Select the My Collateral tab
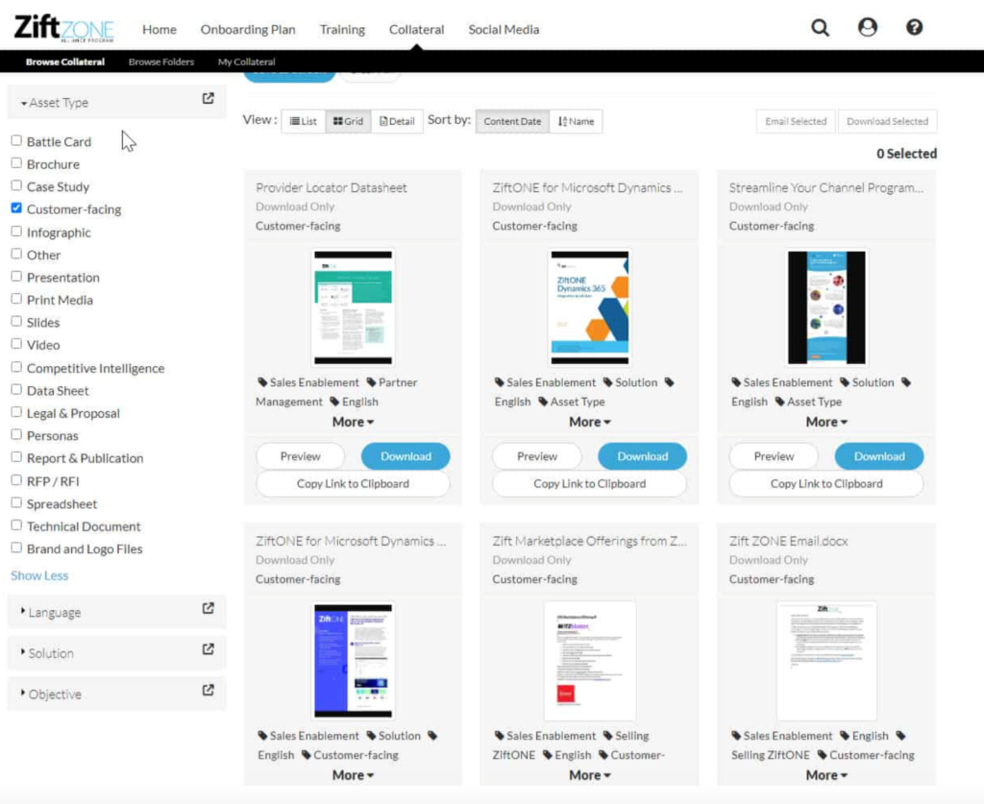 (x=247, y=61)
